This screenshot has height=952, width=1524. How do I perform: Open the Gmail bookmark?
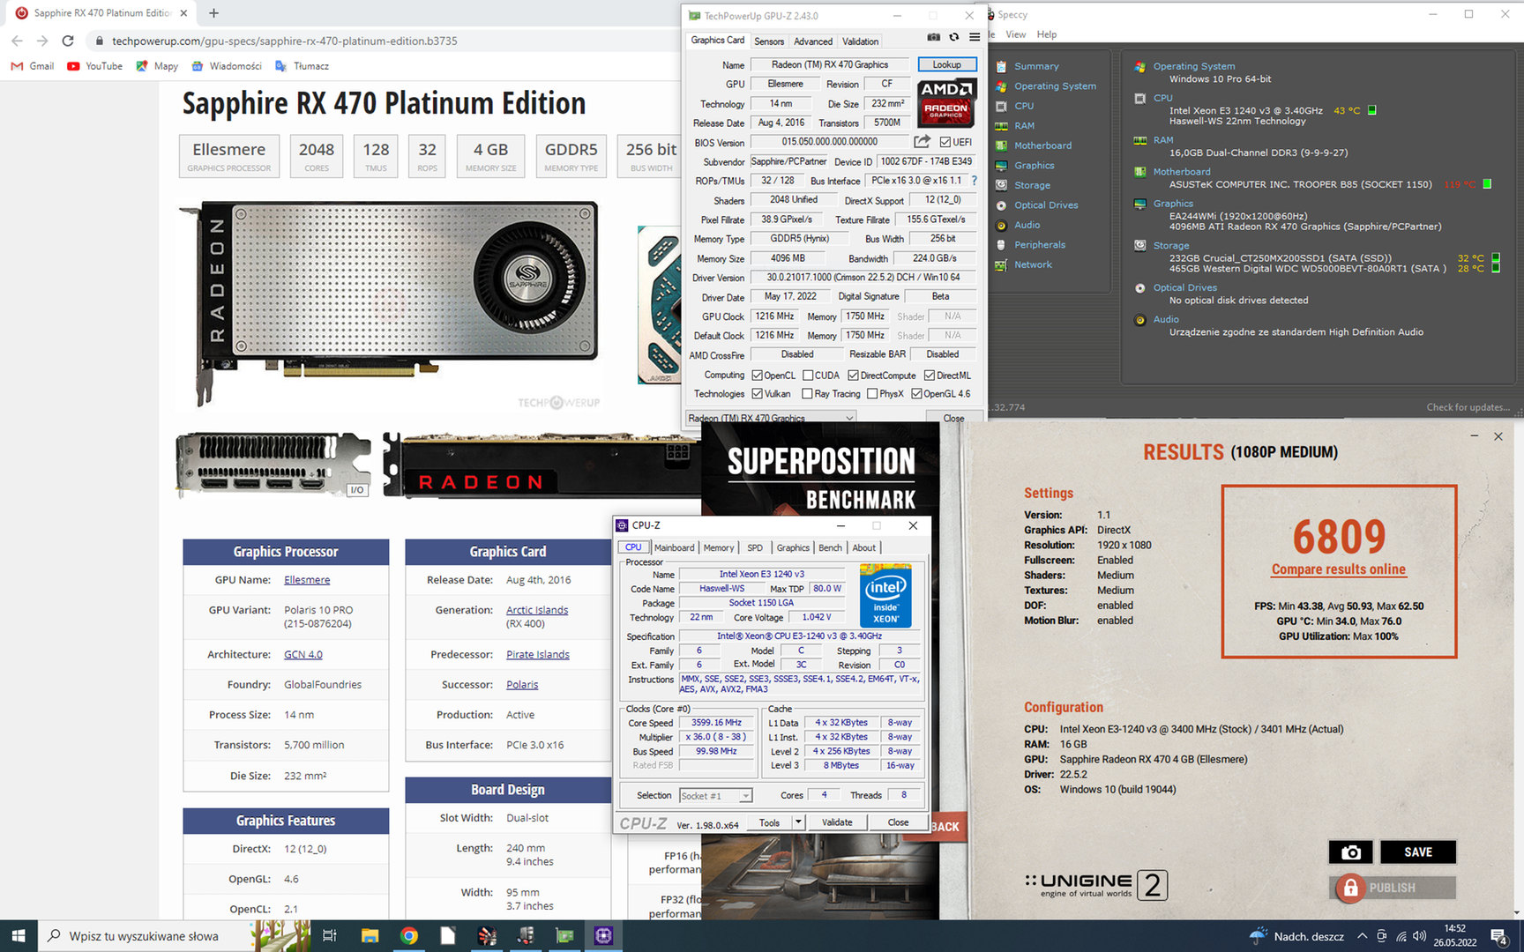33,66
